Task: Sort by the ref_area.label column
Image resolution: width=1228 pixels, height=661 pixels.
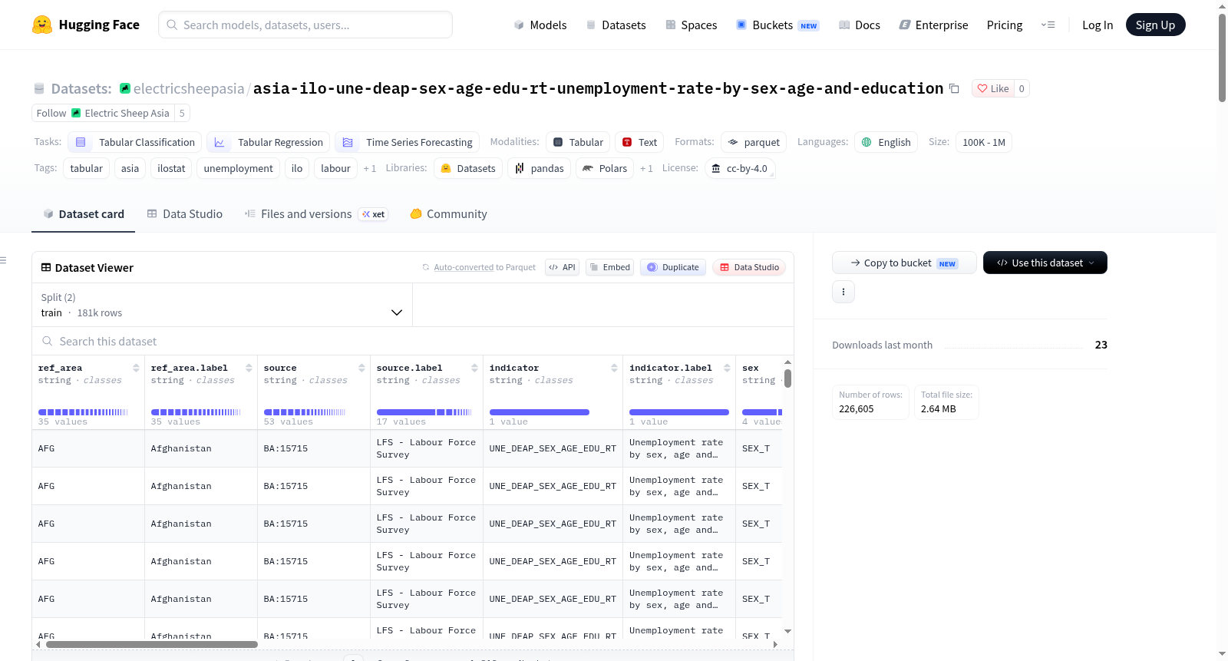Action: [249, 368]
